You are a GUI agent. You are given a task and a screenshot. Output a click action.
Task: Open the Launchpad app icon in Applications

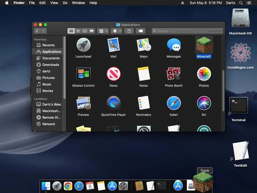point(83,45)
